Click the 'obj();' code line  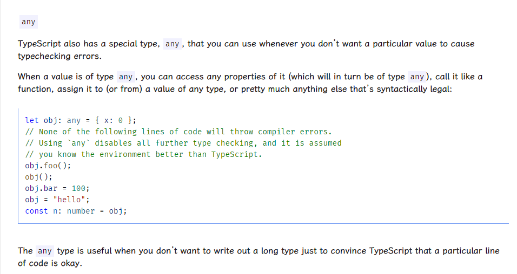click(x=38, y=177)
